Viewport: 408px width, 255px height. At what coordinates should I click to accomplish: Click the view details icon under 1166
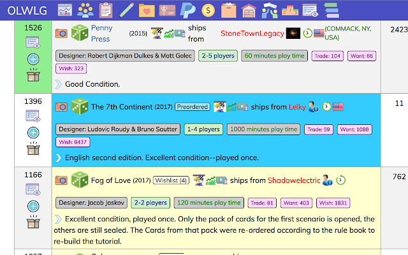coord(33,189)
